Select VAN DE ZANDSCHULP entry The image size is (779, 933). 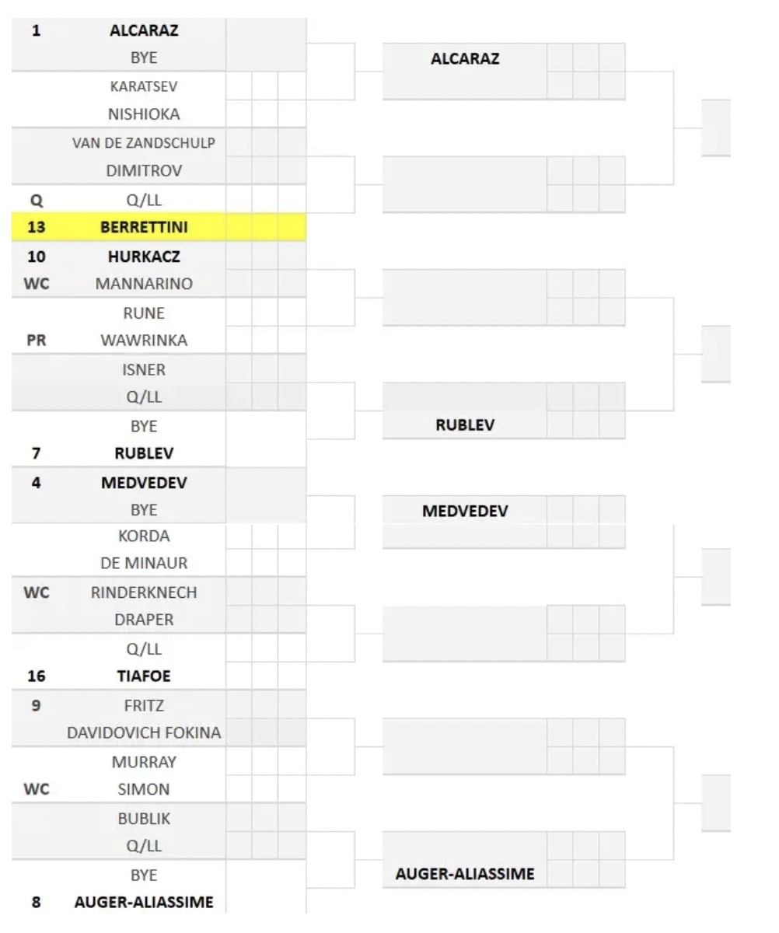[x=144, y=143]
